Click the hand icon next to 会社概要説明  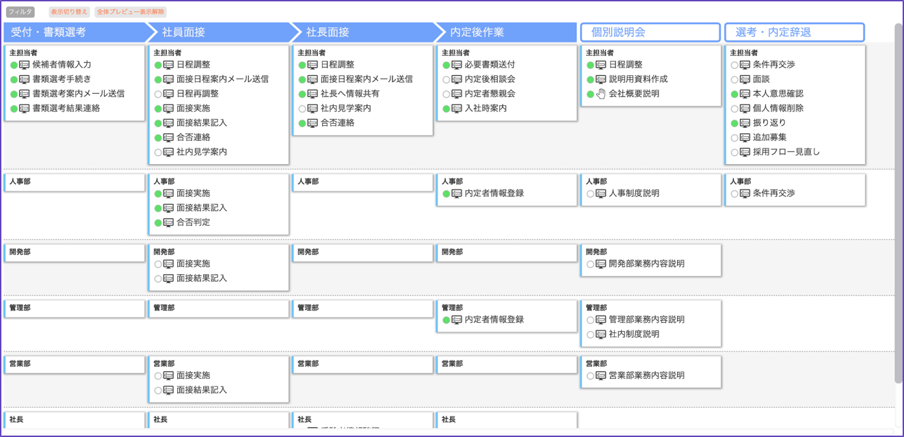pyautogui.click(x=601, y=94)
